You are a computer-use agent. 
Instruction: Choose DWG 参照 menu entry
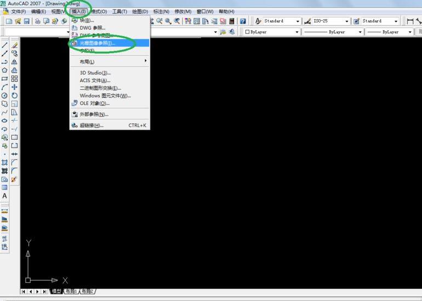point(110,28)
